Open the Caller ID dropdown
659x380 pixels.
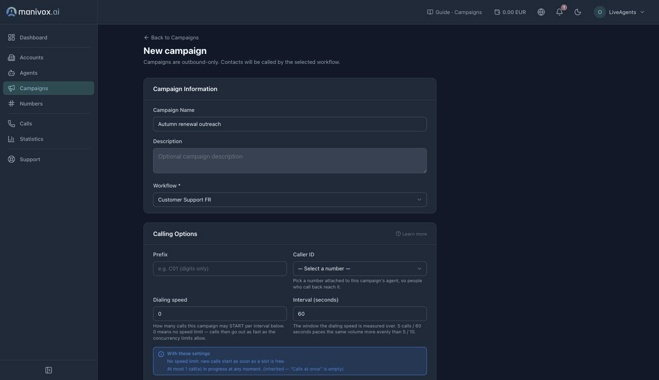[x=360, y=269]
